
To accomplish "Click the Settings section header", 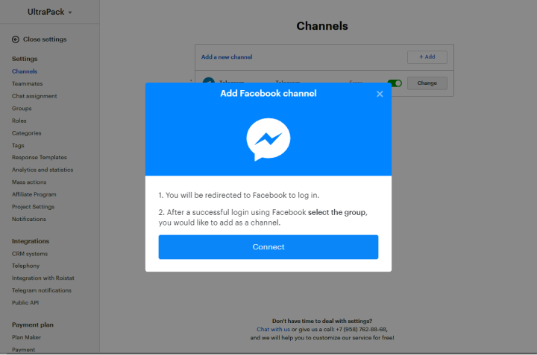I will pos(25,59).
